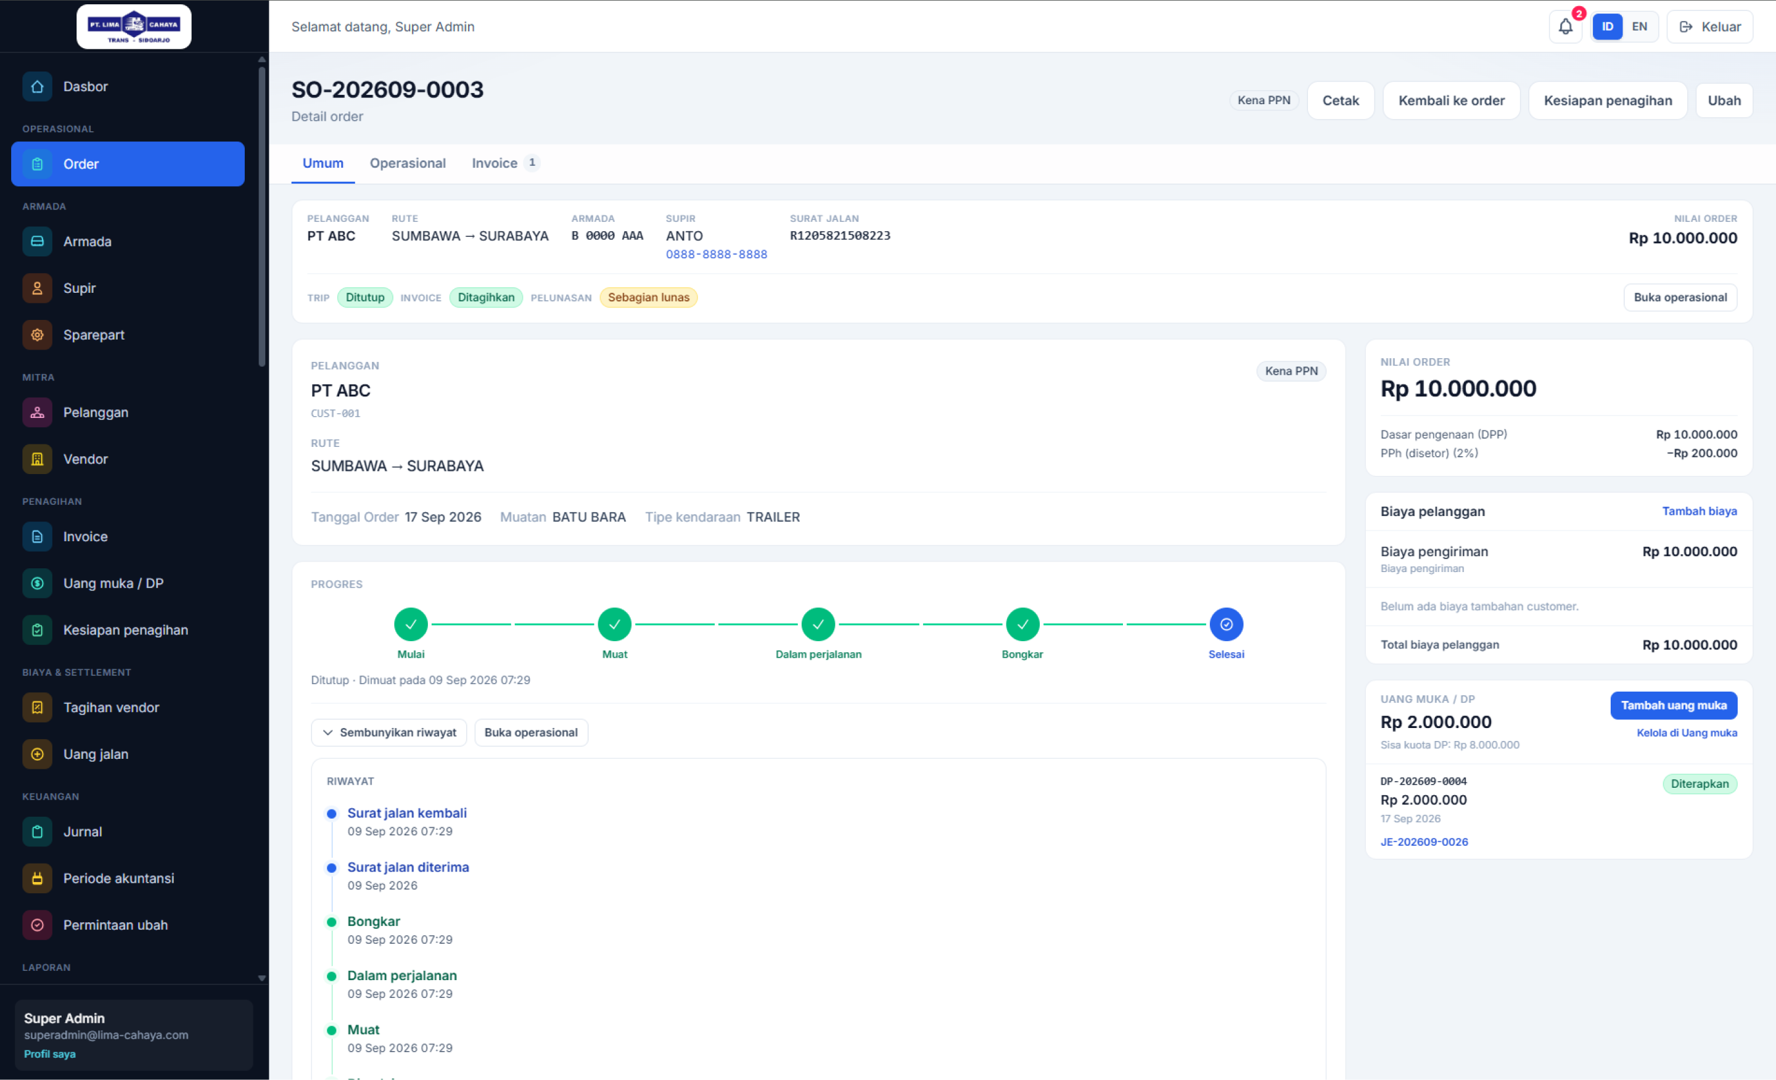Click the PT Lima Cahaya logo
Viewport: 1776px width, 1080px height.
click(134, 27)
